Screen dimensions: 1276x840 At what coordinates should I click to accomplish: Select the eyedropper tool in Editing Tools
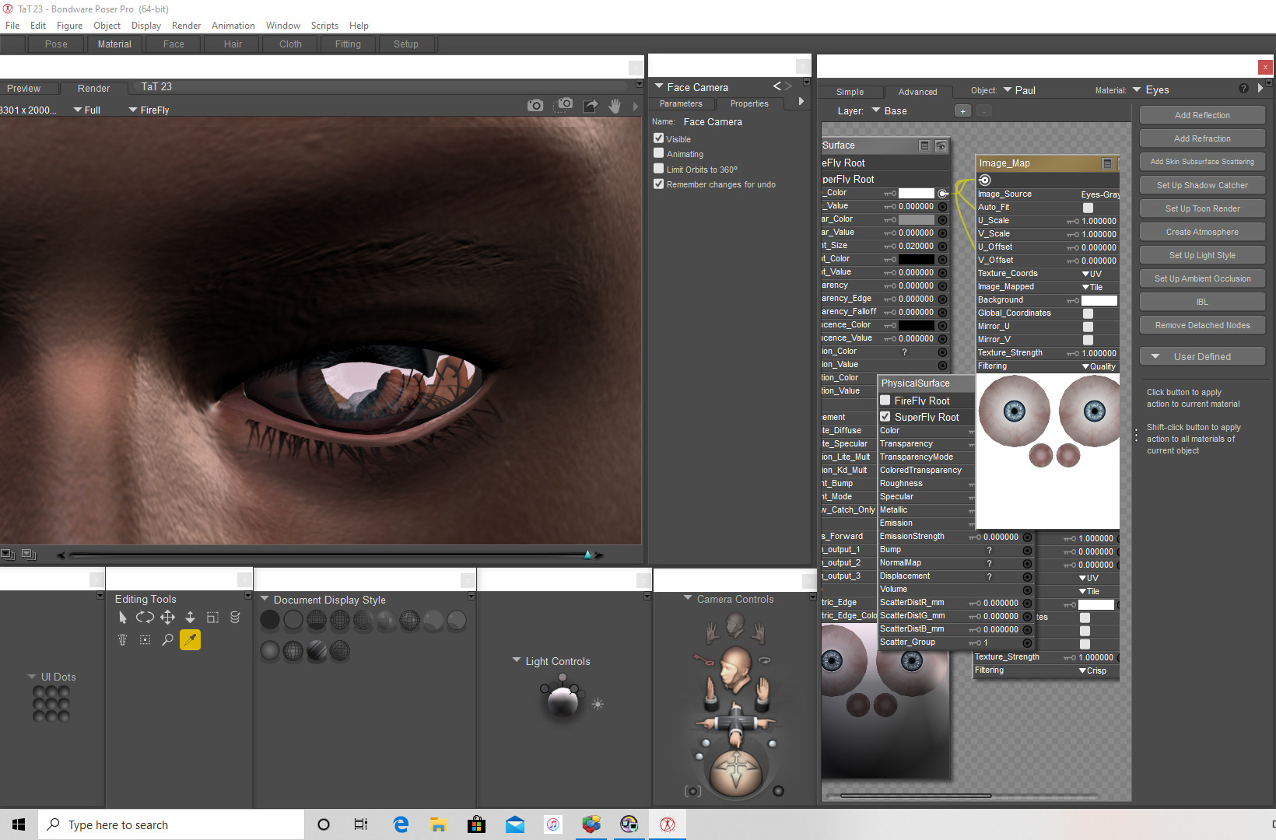(190, 639)
